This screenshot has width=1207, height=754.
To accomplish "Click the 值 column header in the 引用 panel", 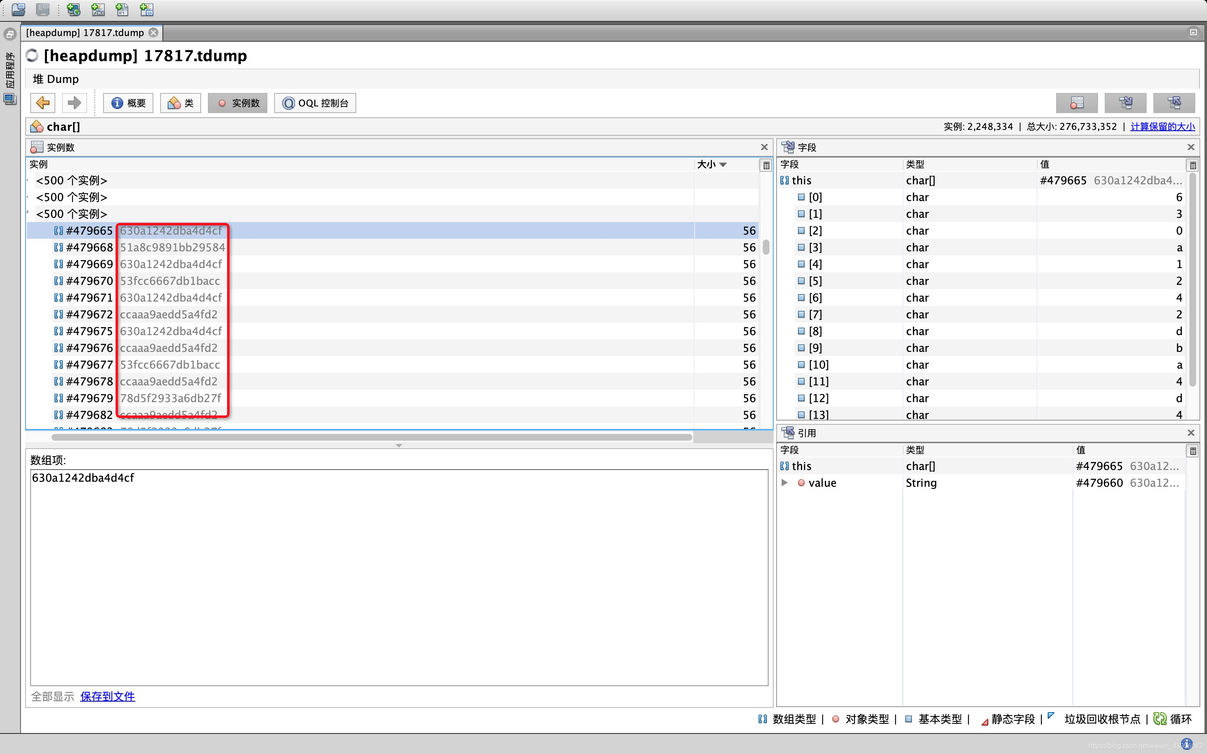I will tap(1129, 450).
